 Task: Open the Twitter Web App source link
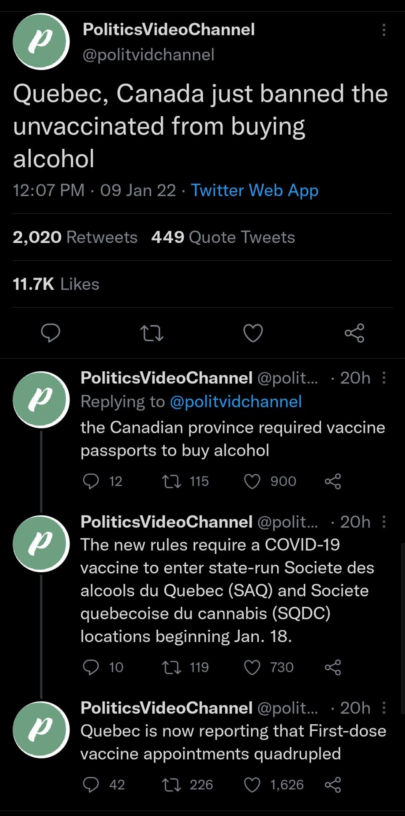255,190
